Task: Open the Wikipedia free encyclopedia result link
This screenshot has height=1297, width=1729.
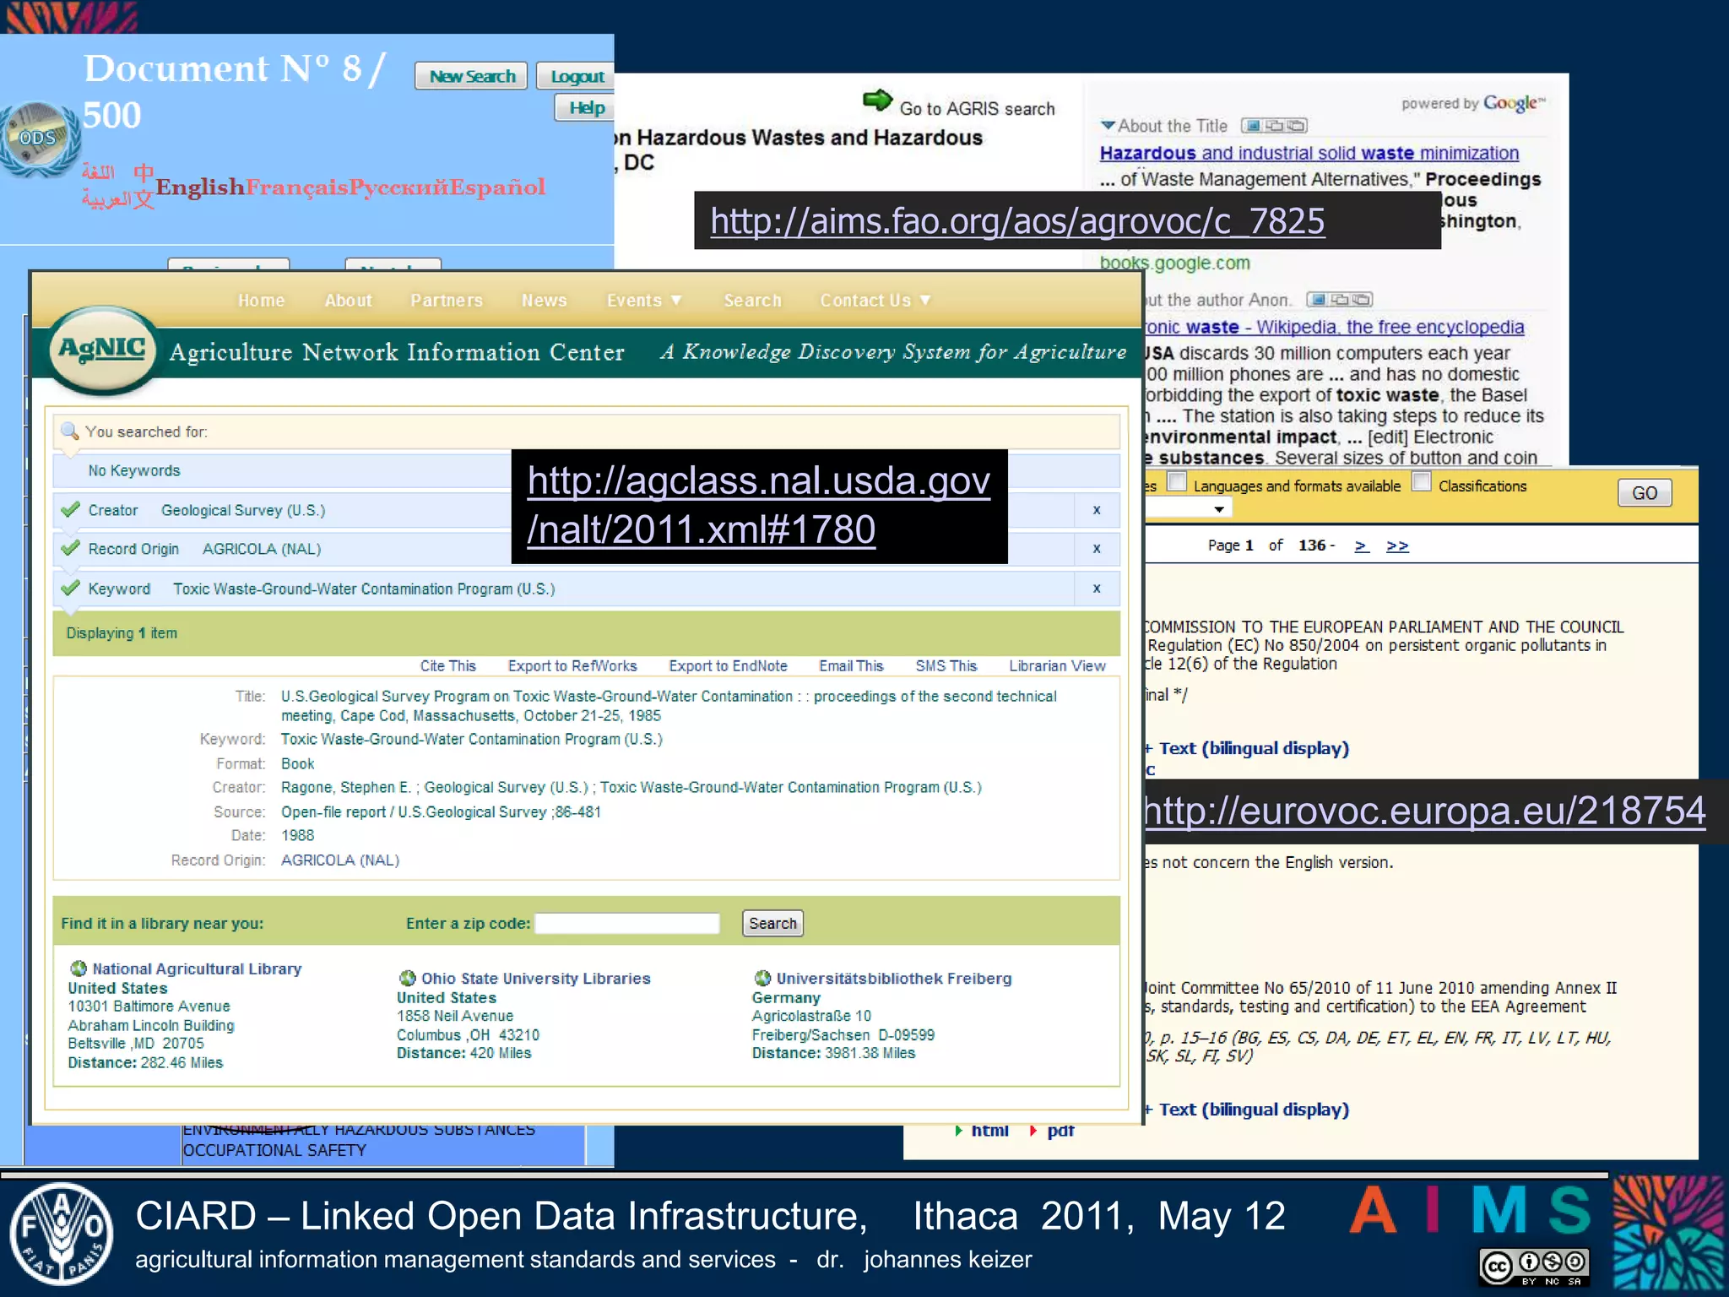Action: pyautogui.click(x=1335, y=327)
